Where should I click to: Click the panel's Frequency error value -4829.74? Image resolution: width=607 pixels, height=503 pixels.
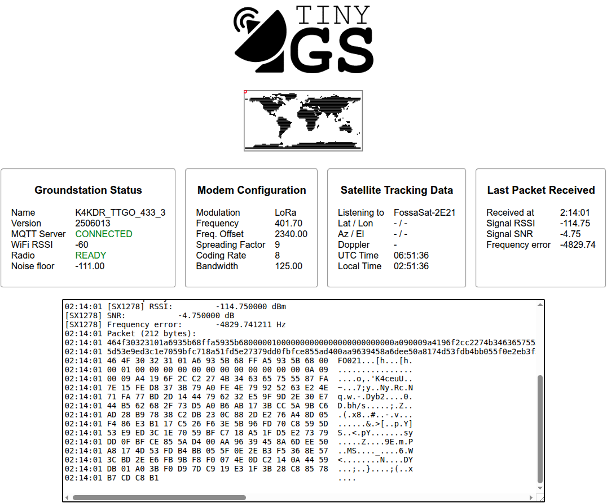[x=578, y=244]
